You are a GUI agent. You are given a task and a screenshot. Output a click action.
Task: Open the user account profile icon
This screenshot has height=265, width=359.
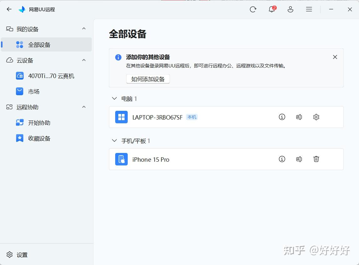[290, 9]
